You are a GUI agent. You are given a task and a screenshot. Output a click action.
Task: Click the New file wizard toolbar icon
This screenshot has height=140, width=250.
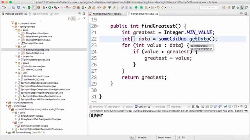[x=3, y=7]
